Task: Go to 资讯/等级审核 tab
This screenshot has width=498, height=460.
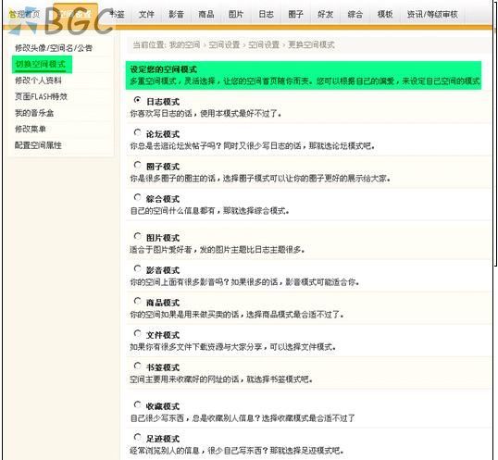Action: (x=432, y=14)
